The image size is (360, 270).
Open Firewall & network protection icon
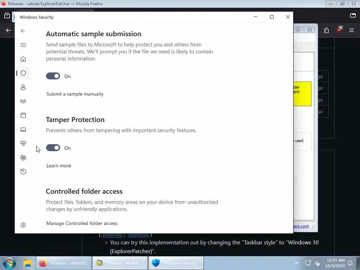pyautogui.click(x=23, y=101)
